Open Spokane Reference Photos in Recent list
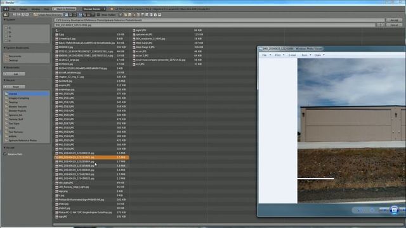This screenshot has height=228, width=406. click(x=23, y=141)
